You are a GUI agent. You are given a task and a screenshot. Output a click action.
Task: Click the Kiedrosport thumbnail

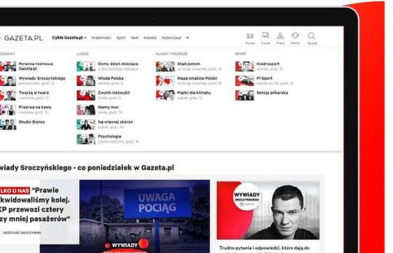(x=244, y=67)
